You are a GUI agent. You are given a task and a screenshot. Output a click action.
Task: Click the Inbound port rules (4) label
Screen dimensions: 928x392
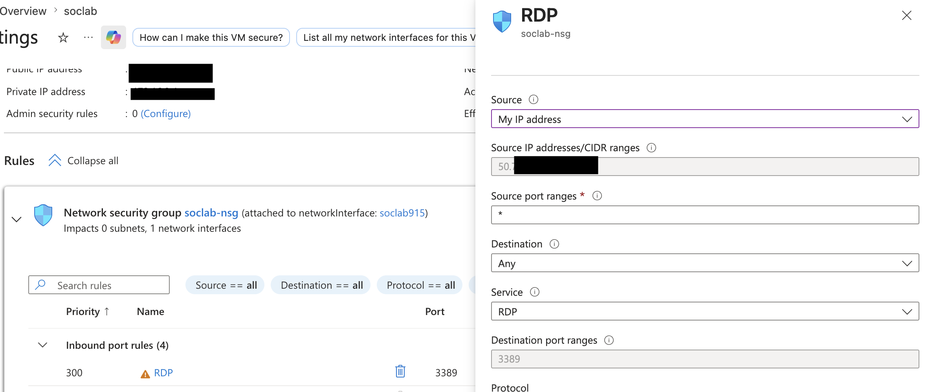click(x=117, y=345)
